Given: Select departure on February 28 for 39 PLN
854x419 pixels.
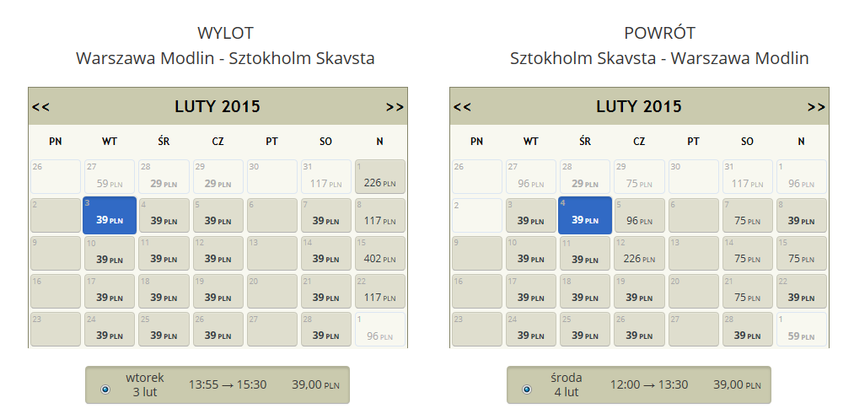Looking at the screenshot, I should tap(325, 330).
